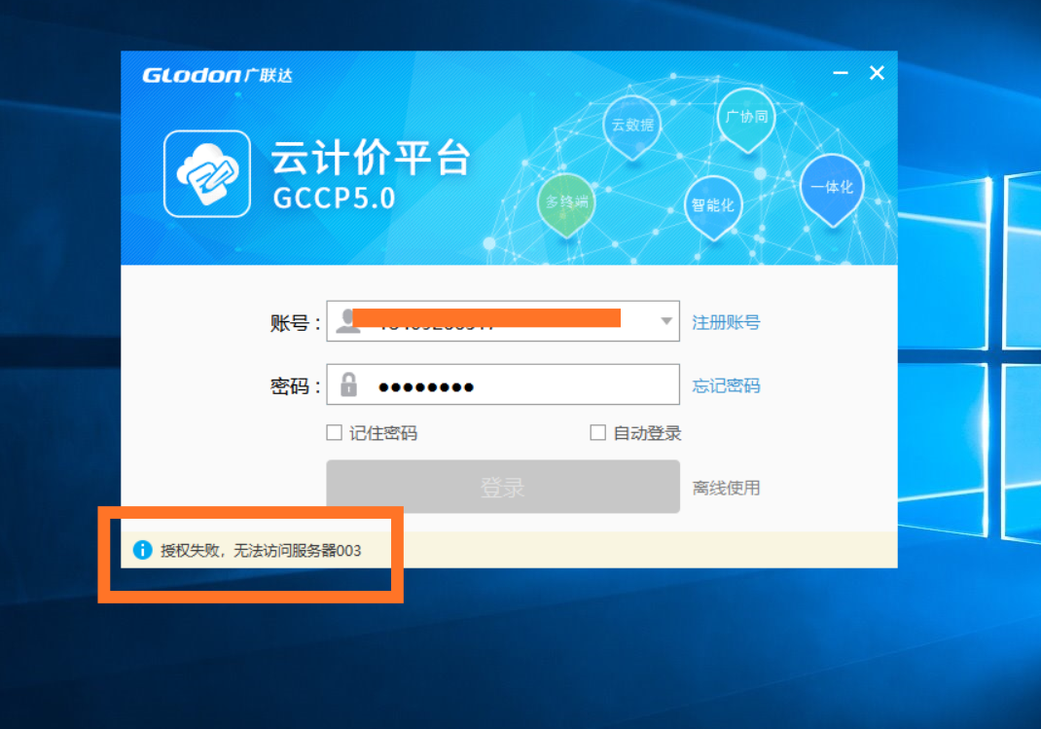Click the GCCP5.0 version text
Screen dimensions: 1041x729
tap(334, 198)
